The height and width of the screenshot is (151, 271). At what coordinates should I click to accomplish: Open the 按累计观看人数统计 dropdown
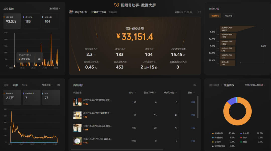point(255,85)
